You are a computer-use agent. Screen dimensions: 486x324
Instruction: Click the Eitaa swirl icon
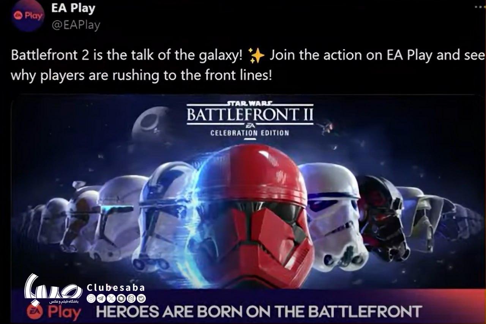click(x=131, y=299)
